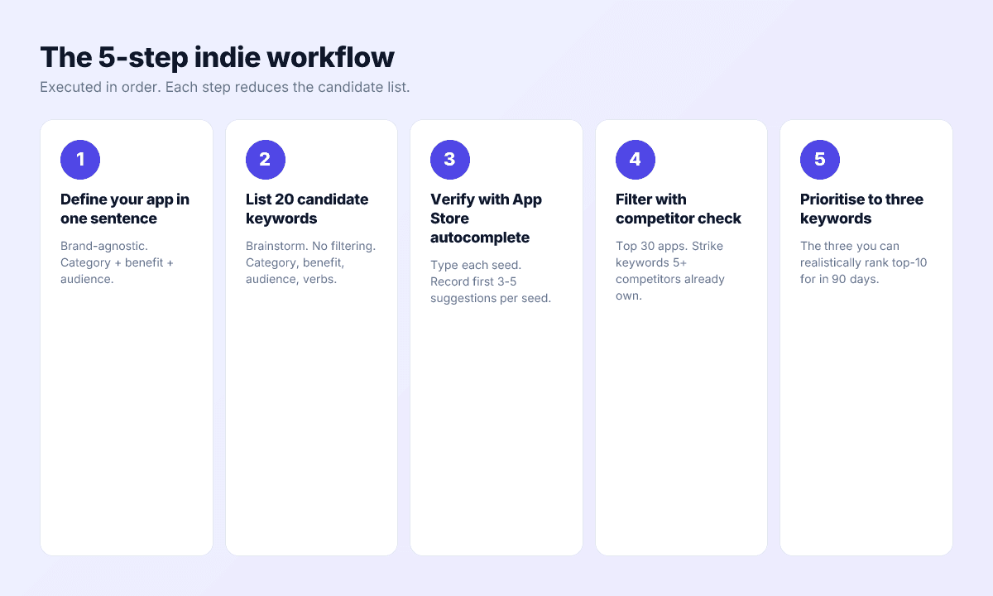The width and height of the screenshot is (993, 596).
Task: Click the 'The 5-step indie workflow' title
Action: point(217,57)
